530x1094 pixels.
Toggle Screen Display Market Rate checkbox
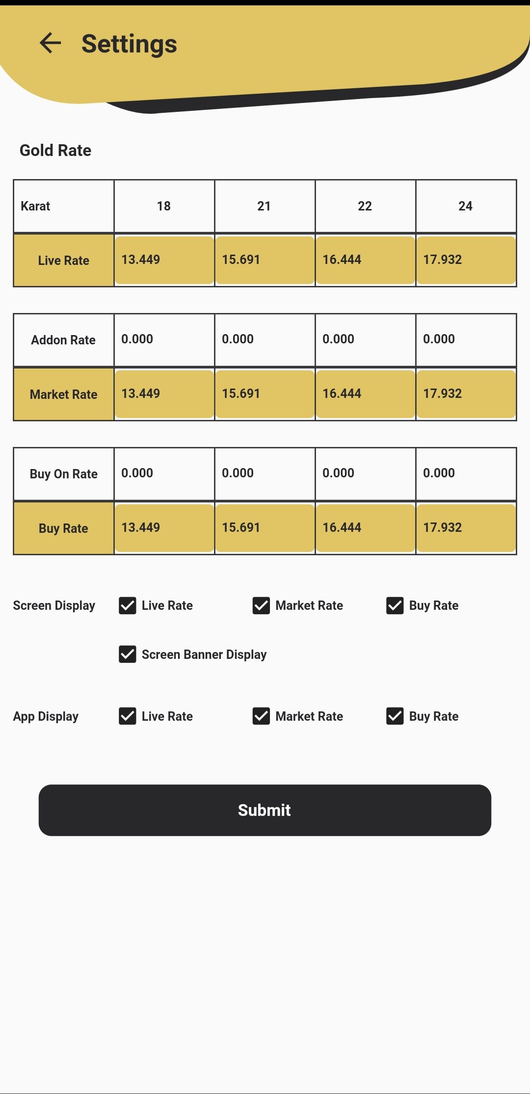pyautogui.click(x=261, y=606)
